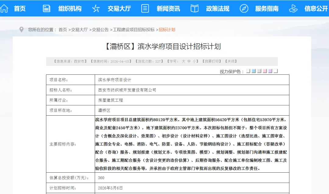Click the 组织机构 document icon
Image resolution: width=329 pixels, height=194 pixels.
tap(46, 9)
